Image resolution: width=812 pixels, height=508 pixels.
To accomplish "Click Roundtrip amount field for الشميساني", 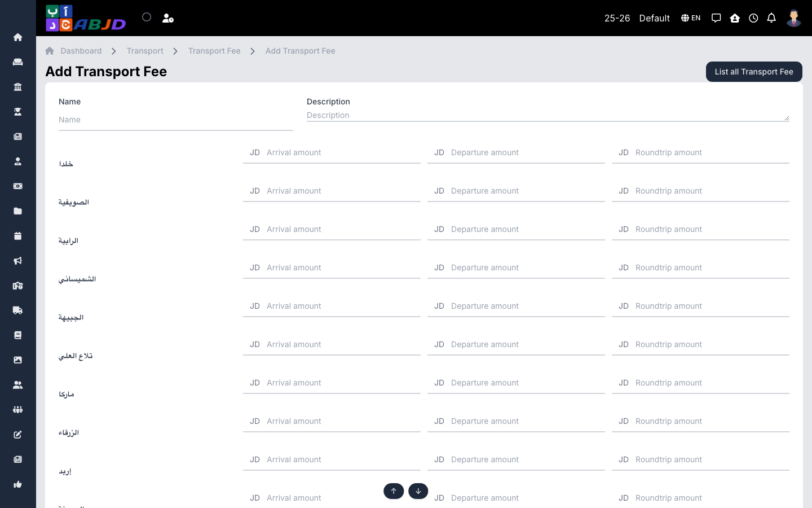I will point(700,268).
